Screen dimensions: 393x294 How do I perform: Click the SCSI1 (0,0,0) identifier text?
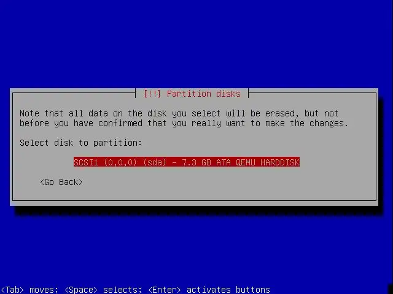tap(105, 162)
